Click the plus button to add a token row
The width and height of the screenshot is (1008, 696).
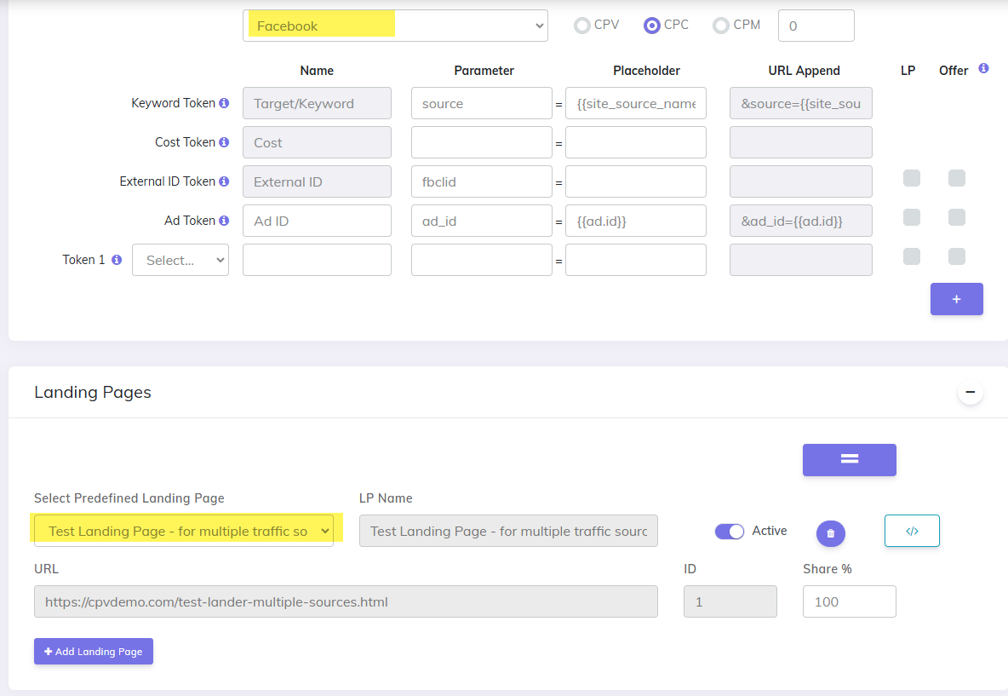(x=956, y=299)
